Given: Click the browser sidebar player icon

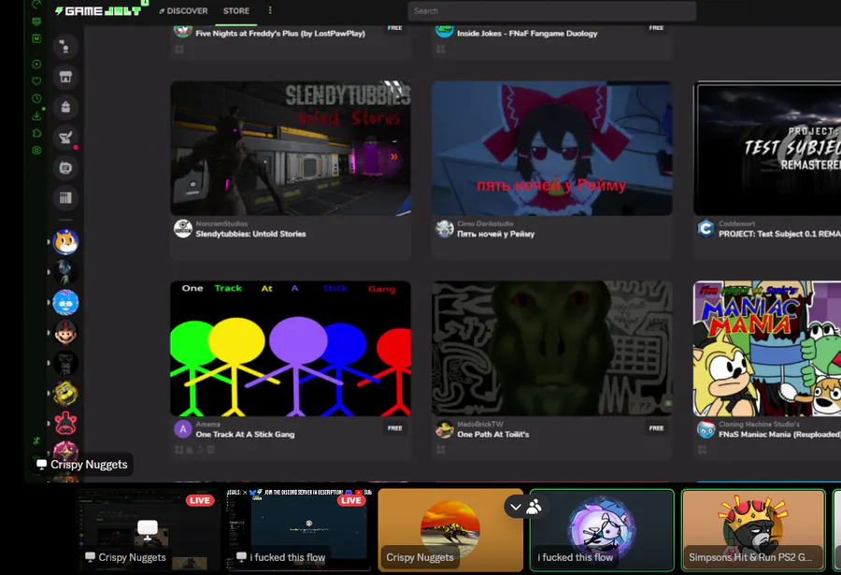Looking at the screenshot, I should click(36, 64).
